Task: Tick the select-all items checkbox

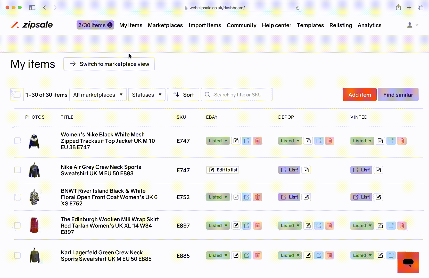Action: click(17, 95)
